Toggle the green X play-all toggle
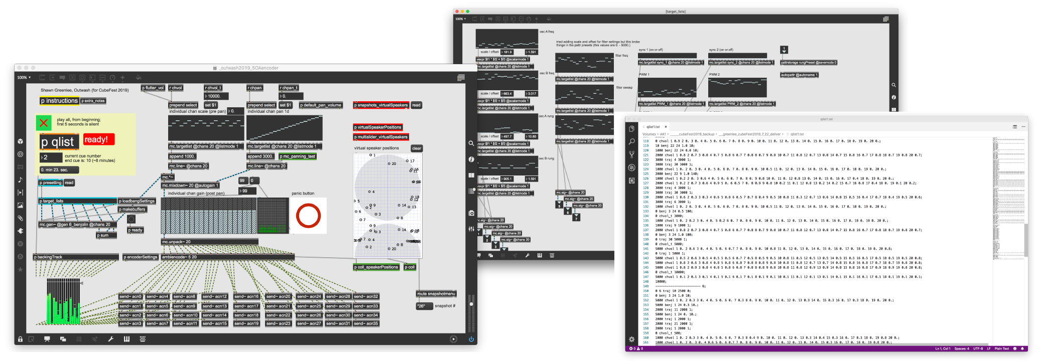Screen dimensions: 1039x361 click(x=44, y=123)
